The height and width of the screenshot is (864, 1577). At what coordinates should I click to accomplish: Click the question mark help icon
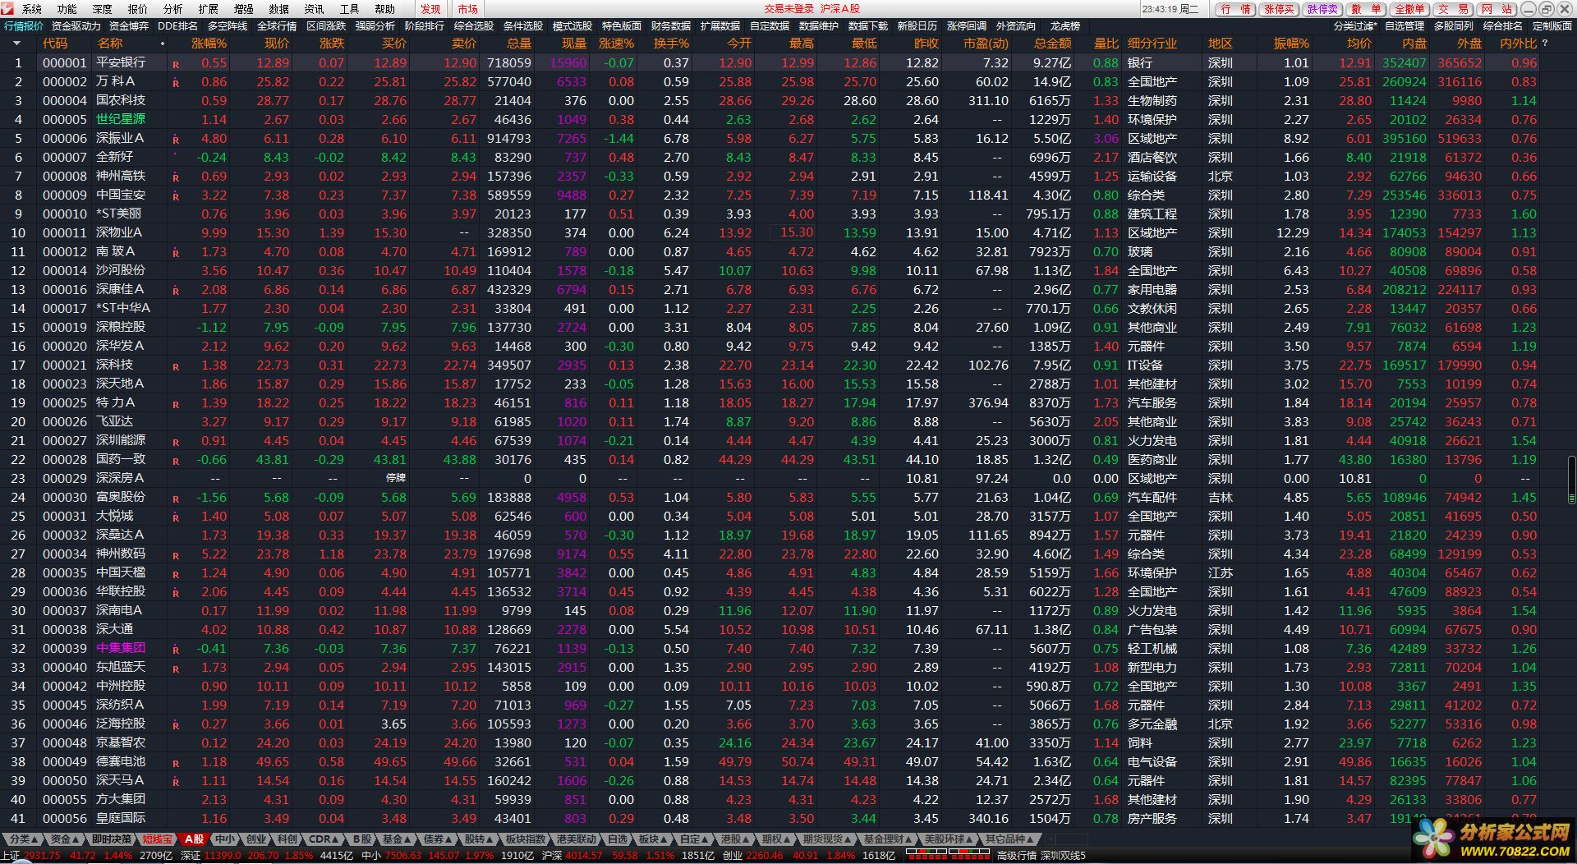pos(1545,44)
